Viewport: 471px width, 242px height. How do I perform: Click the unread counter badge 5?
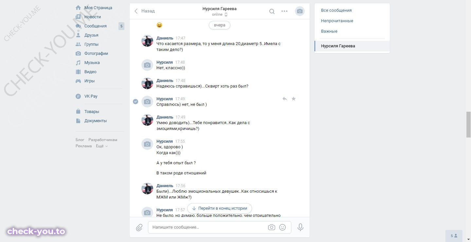click(x=121, y=26)
